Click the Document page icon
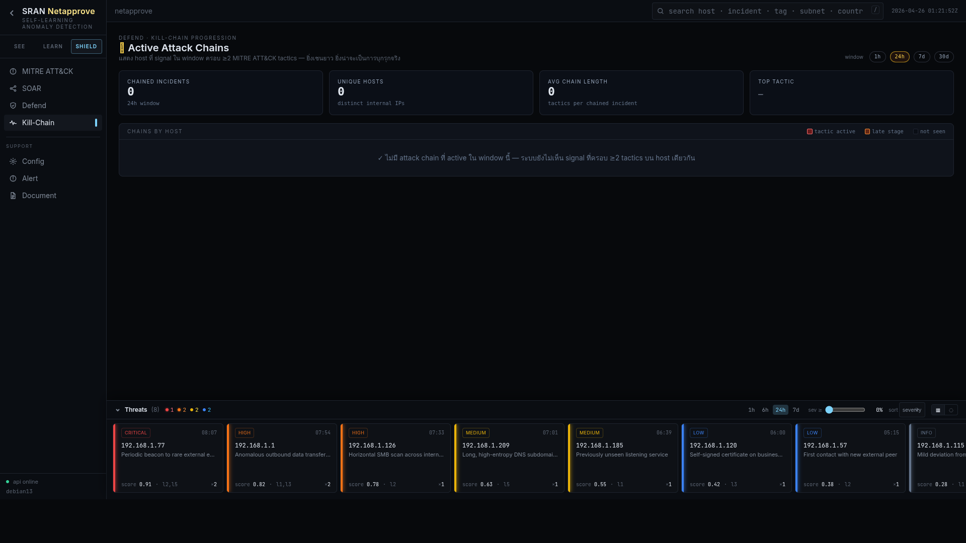The image size is (966, 543). coord(13,196)
